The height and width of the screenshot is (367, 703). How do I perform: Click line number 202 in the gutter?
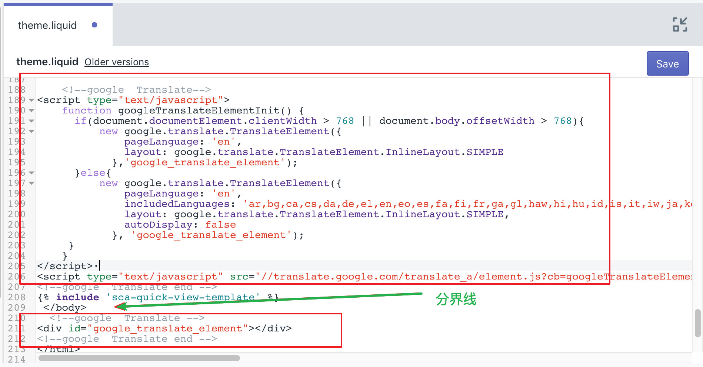tap(17, 235)
